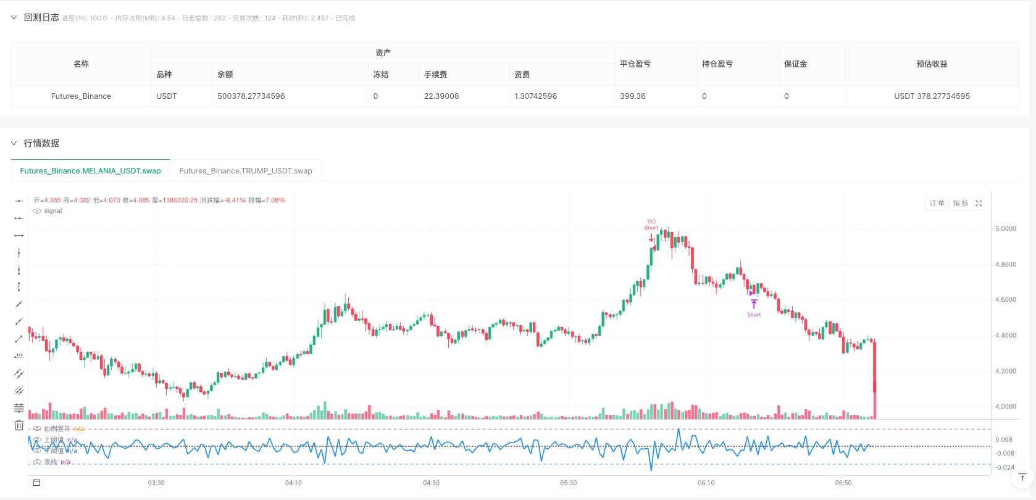
Task: Select the Futures_Binance.MELANIA_USDT.swap tab
Action: coord(90,171)
